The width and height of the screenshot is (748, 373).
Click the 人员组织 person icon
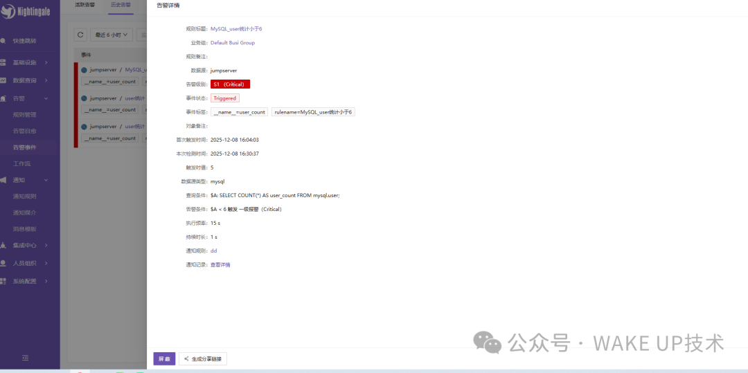(x=3, y=263)
